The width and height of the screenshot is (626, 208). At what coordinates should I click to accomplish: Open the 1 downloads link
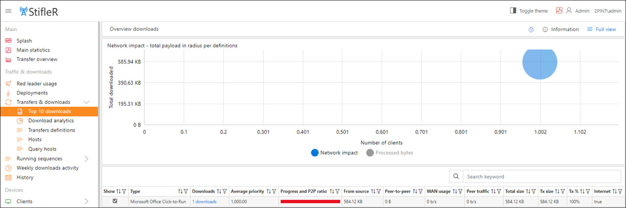point(204,202)
